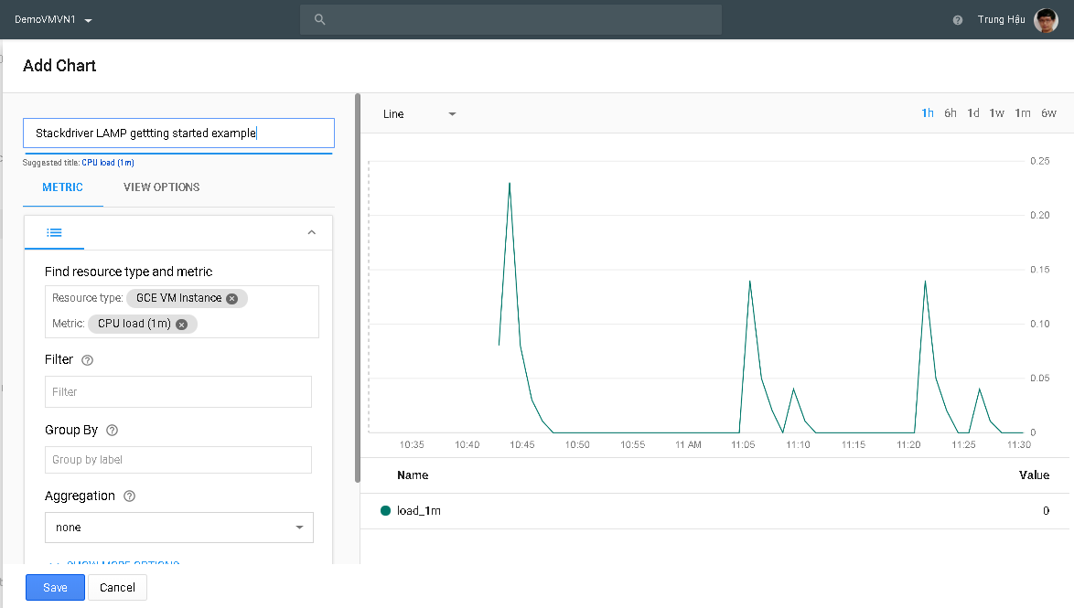Remove the CPU load (1m) metric chip
Image resolution: width=1074 pixels, height=608 pixels.
(181, 324)
